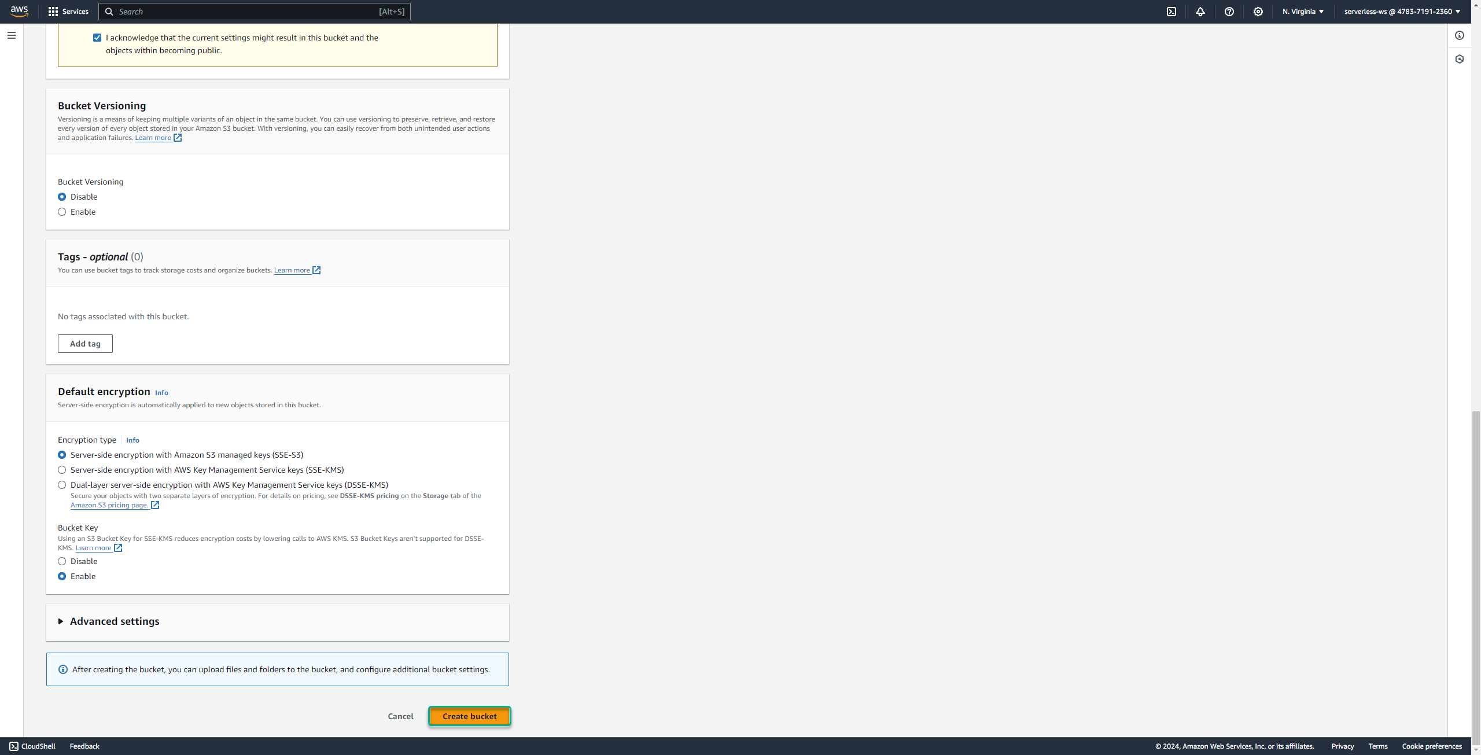
Task: Open Learn more link under Bucket Versioning
Action: point(153,138)
